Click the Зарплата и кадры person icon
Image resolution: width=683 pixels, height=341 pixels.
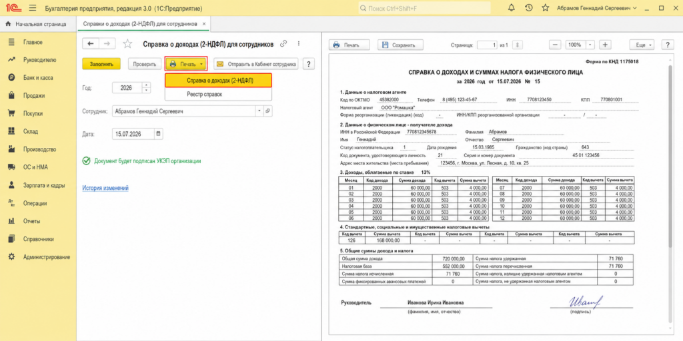coord(12,185)
